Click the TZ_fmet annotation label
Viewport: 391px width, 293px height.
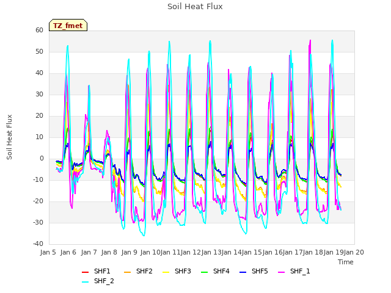pos(68,26)
